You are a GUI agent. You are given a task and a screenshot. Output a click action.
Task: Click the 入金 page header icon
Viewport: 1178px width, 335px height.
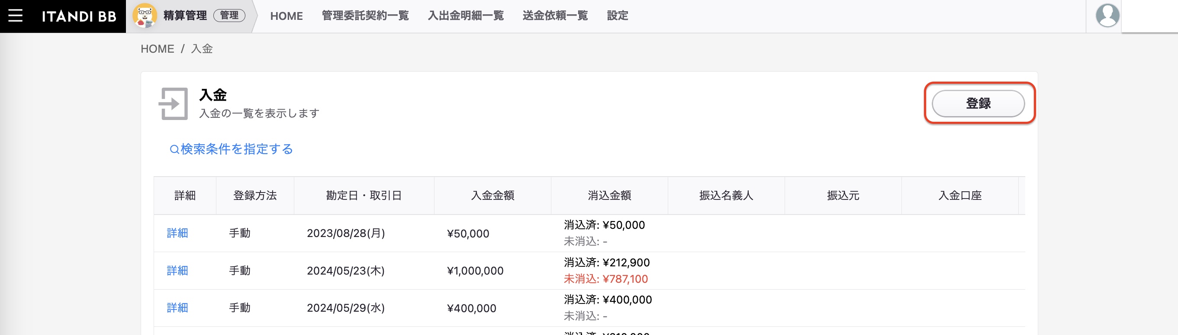173,104
